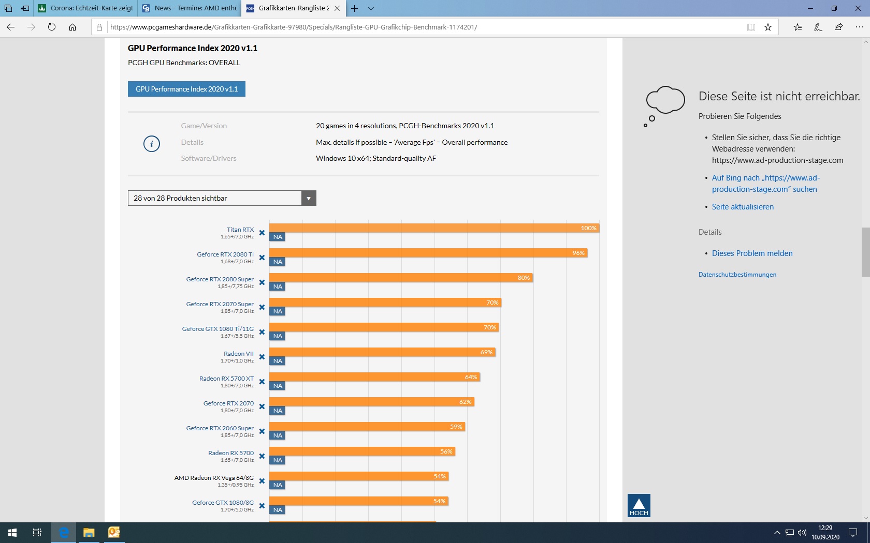
Task: Click the benchmark info circle icon
Action: [x=152, y=144]
